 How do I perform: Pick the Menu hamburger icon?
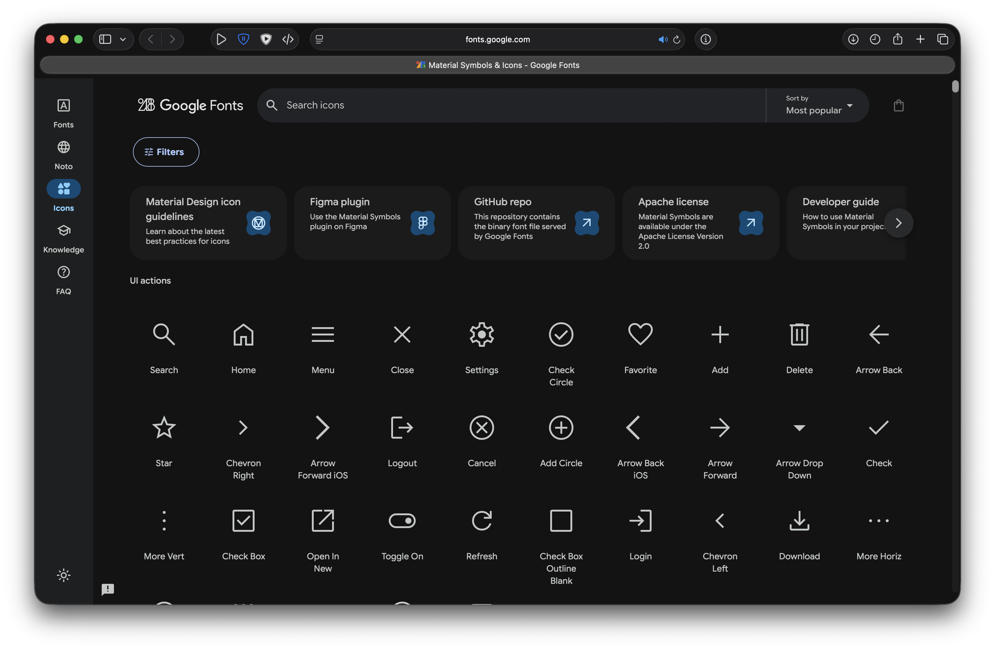click(x=323, y=334)
